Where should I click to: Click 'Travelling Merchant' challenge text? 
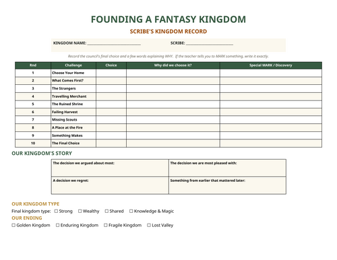[x=69, y=96]
